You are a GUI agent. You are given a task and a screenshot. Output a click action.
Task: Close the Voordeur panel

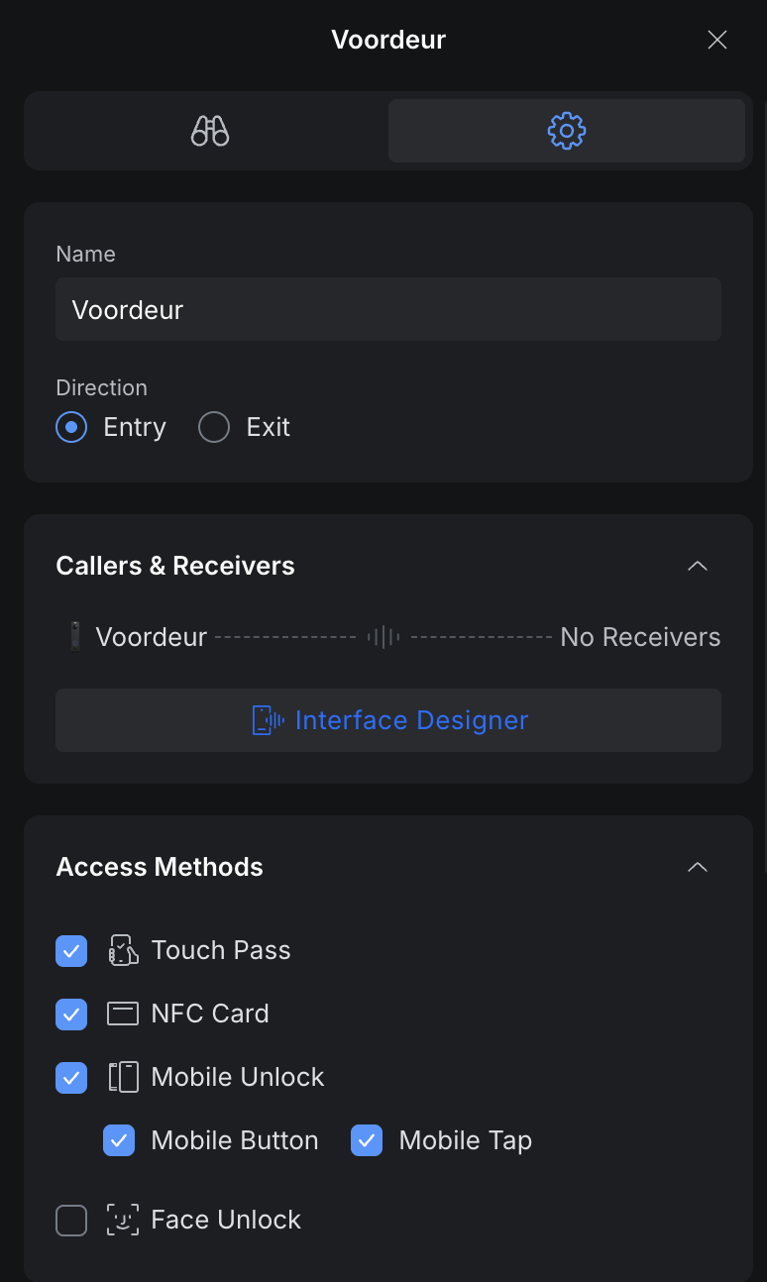pos(717,40)
